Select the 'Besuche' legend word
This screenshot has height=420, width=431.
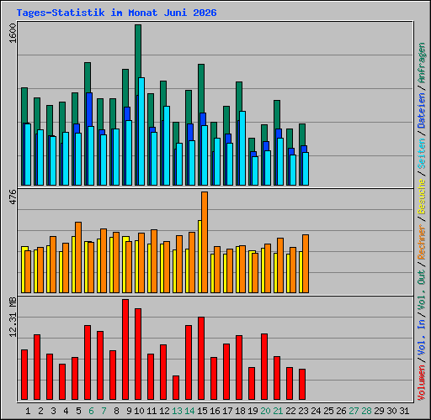pyautogui.click(x=422, y=197)
